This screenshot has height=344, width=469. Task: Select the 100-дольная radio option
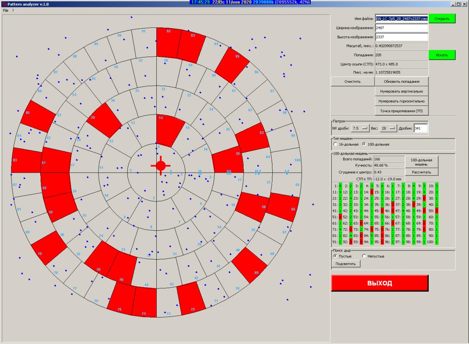coord(364,144)
